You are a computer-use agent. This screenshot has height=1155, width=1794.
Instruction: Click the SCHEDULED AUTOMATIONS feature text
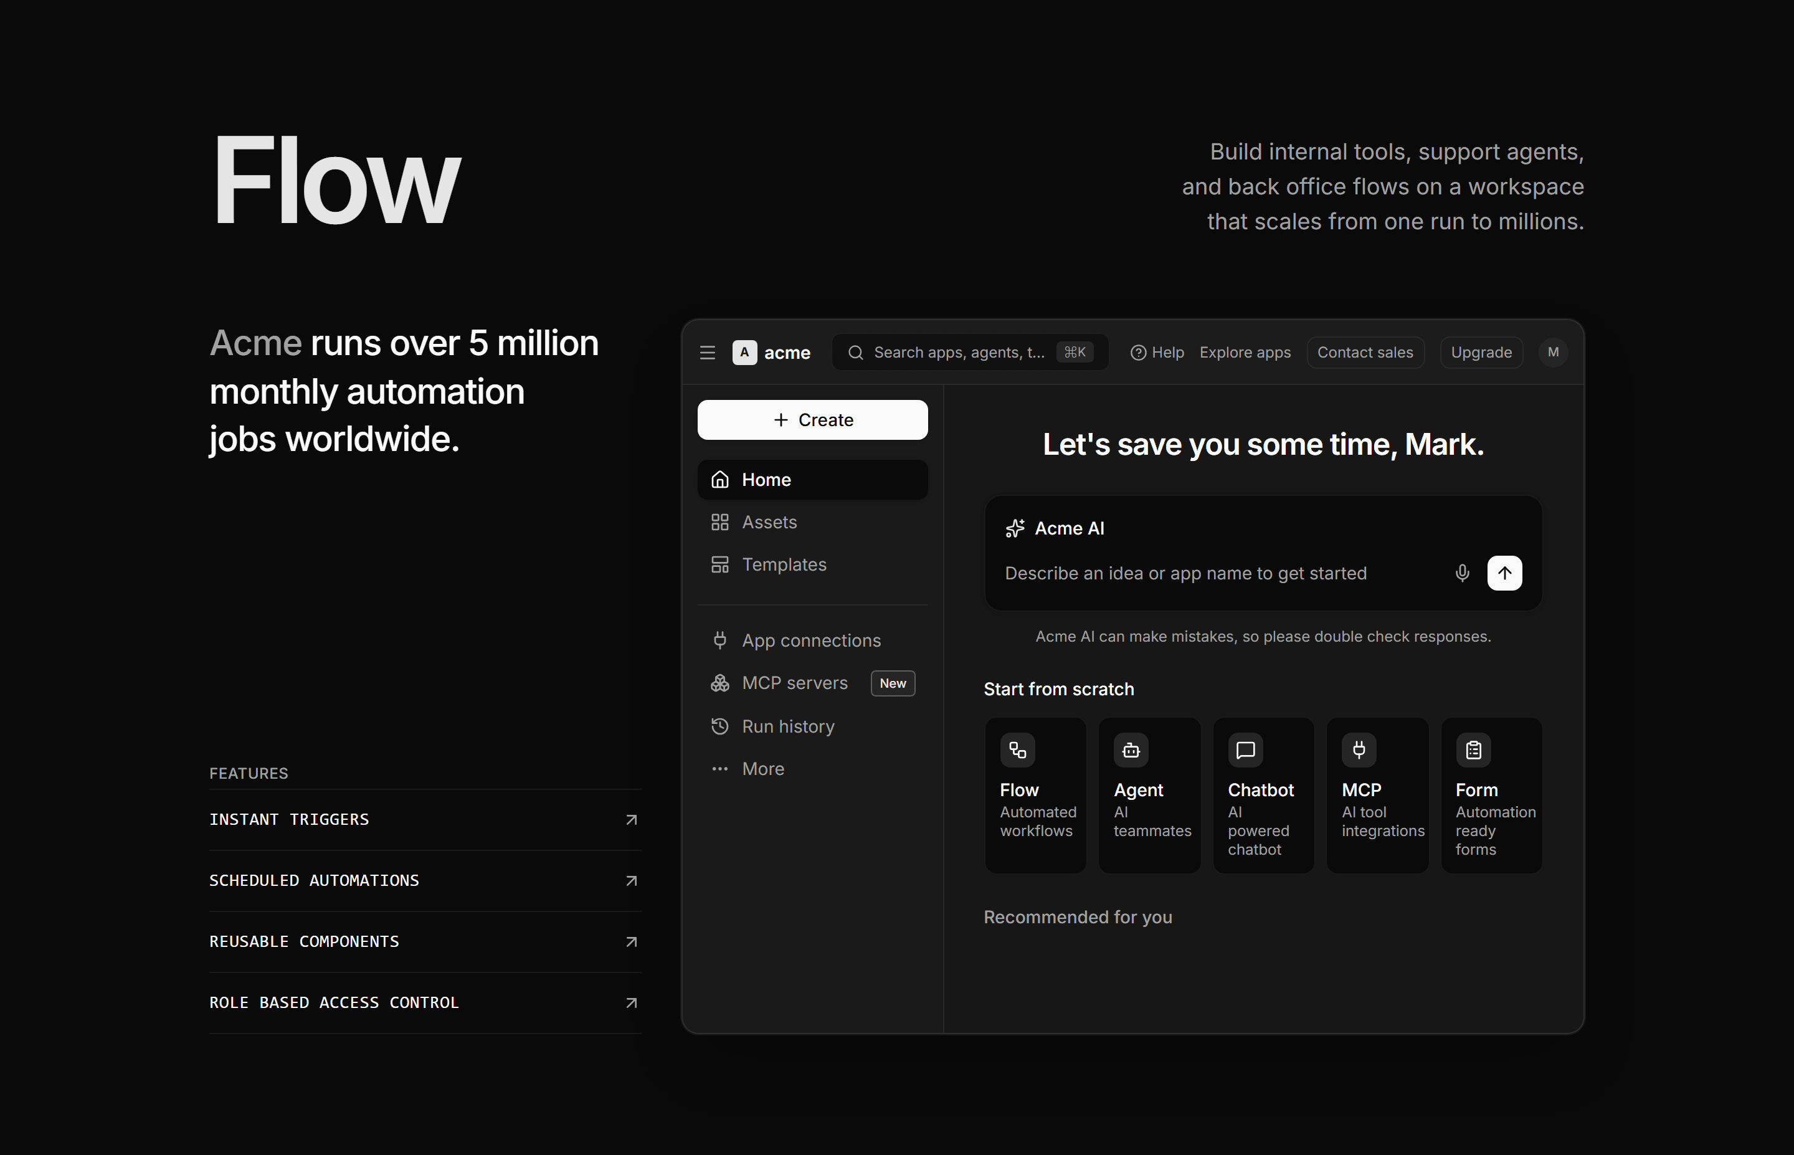pos(313,882)
